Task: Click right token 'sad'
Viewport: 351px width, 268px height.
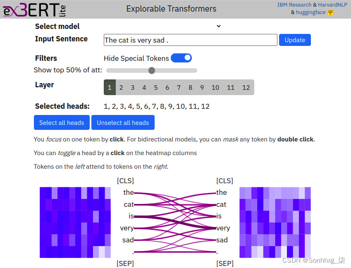Action: tap(222, 240)
